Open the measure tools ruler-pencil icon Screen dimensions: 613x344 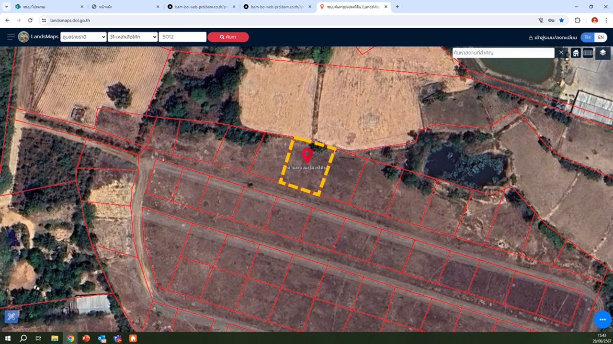click(11, 316)
